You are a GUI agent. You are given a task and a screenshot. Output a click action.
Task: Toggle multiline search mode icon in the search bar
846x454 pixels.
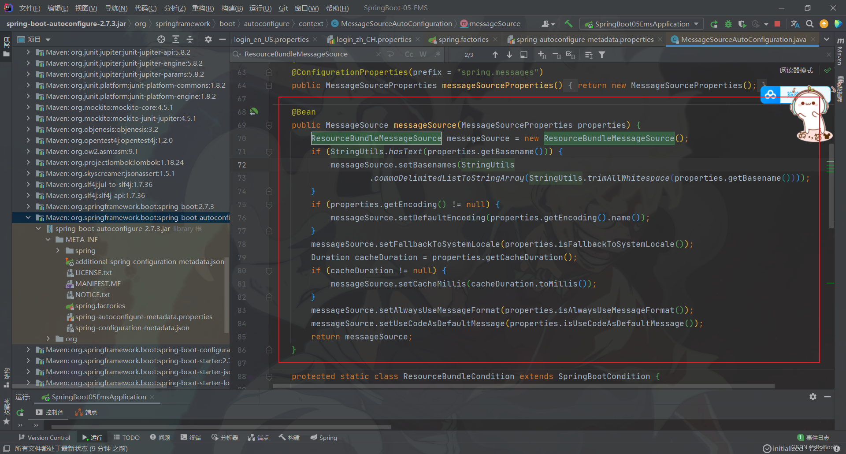(x=390, y=54)
